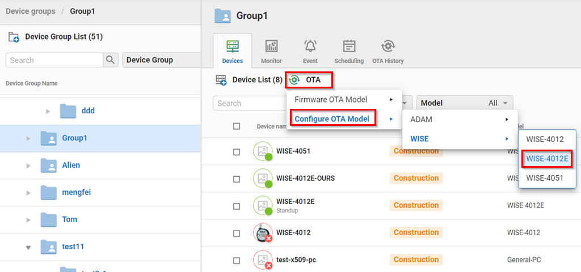
Task: Open the Model All filter dropdown
Action: [464, 103]
